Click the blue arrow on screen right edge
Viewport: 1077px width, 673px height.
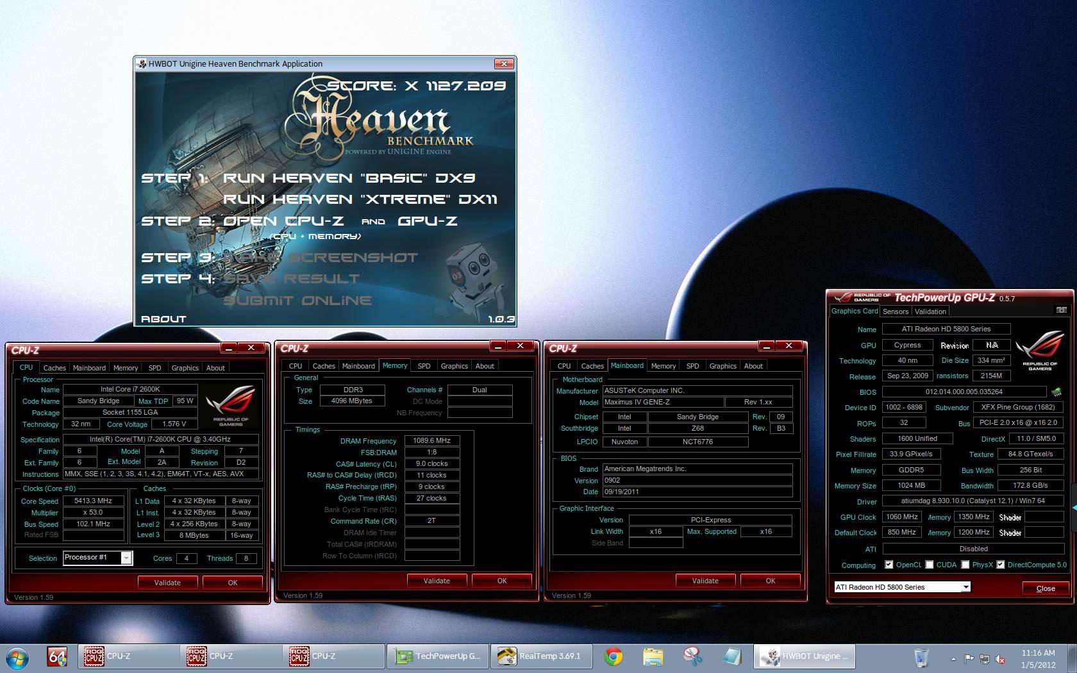click(1074, 507)
